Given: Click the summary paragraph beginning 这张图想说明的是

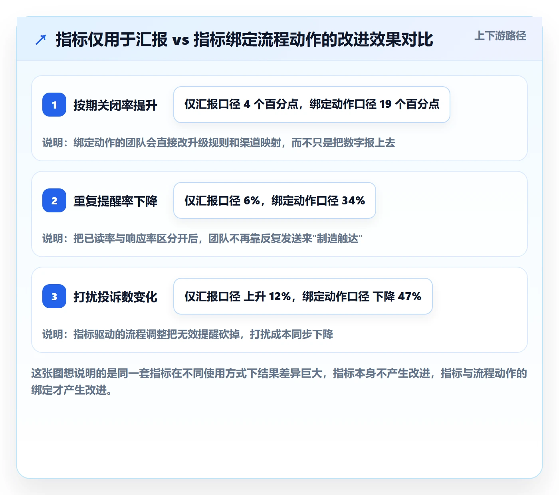Looking at the screenshot, I should pos(279,382).
